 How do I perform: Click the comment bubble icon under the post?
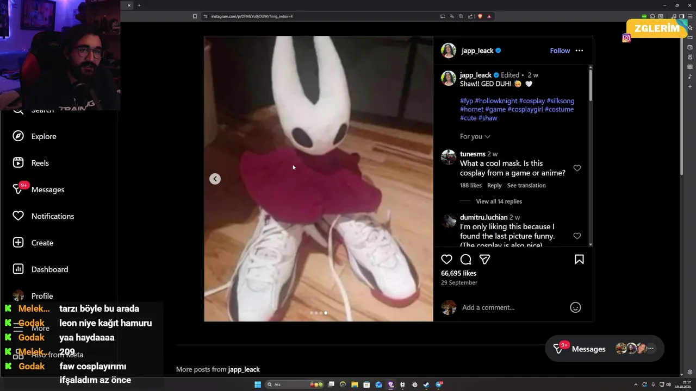pyautogui.click(x=465, y=260)
